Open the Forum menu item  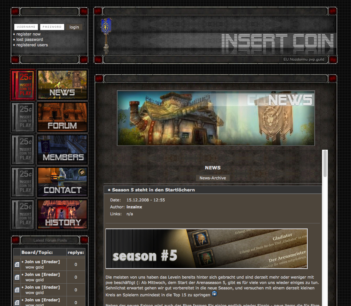[x=63, y=117]
